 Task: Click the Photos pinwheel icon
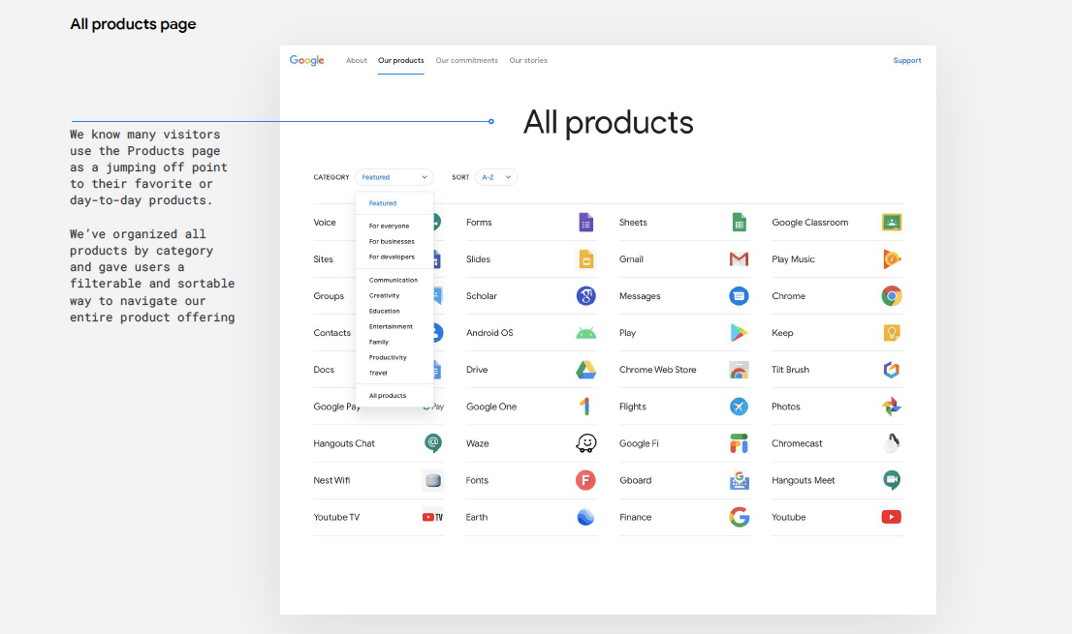(892, 407)
